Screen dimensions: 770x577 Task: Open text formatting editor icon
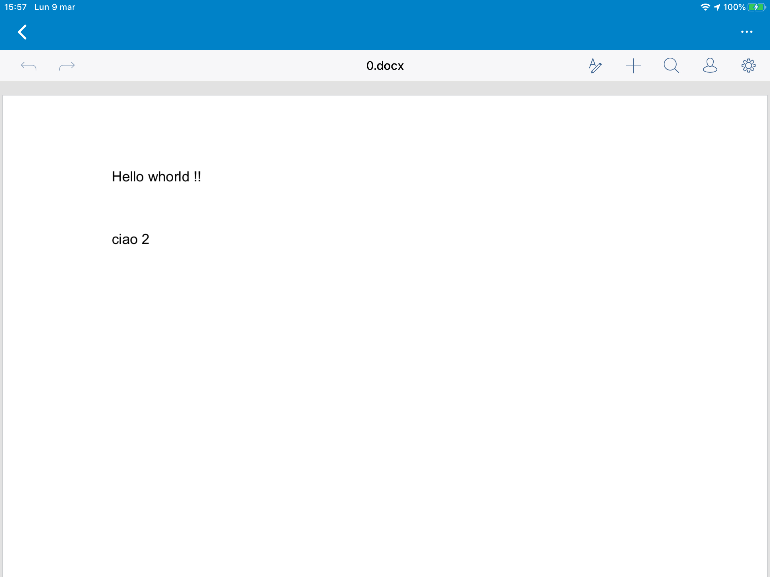coord(595,66)
